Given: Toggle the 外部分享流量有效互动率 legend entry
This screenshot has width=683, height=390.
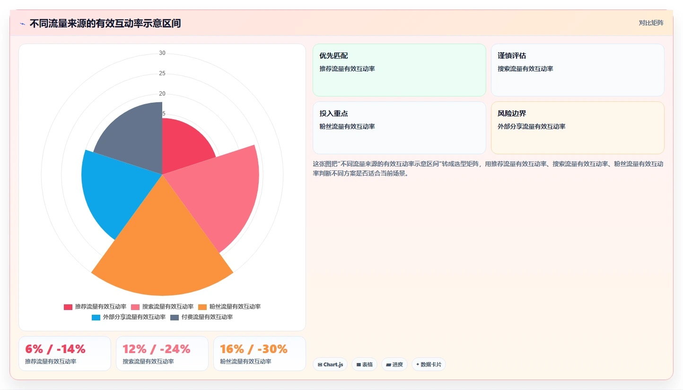Looking at the screenshot, I should tap(129, 317).
